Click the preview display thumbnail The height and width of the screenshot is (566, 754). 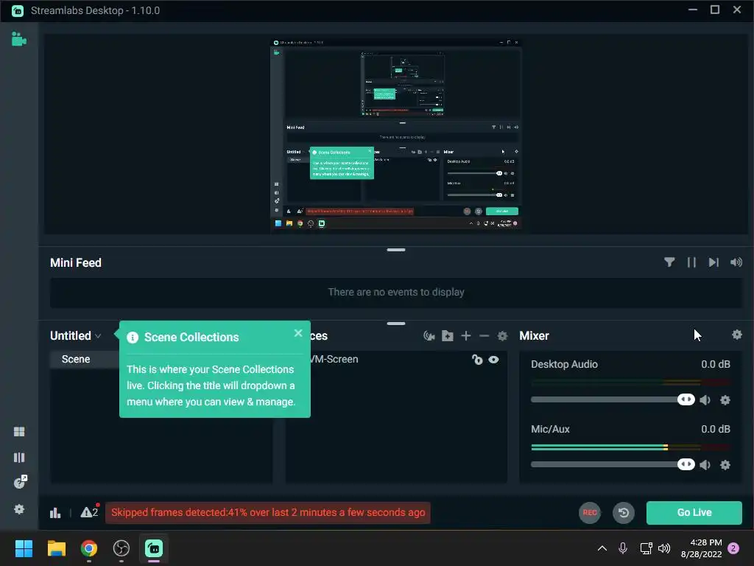(395, 135)
